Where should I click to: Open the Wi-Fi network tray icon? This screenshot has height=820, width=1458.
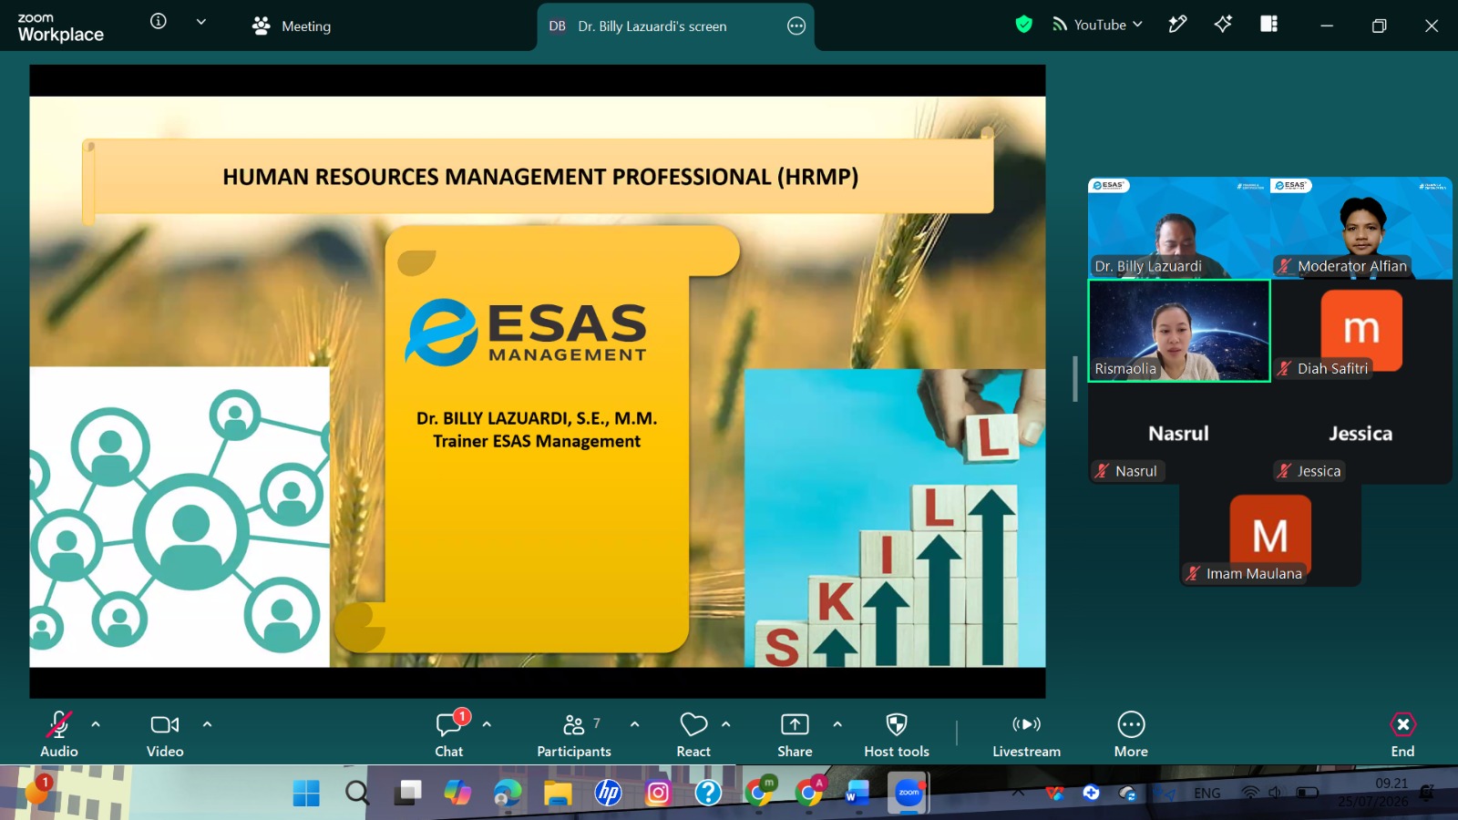1250,793
